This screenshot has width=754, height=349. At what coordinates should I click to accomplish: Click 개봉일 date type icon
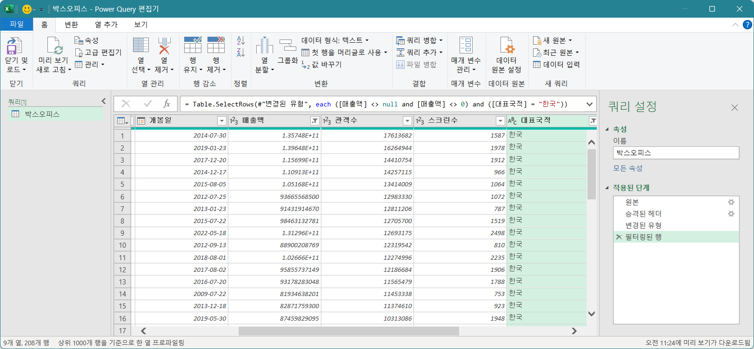[141, 121]
